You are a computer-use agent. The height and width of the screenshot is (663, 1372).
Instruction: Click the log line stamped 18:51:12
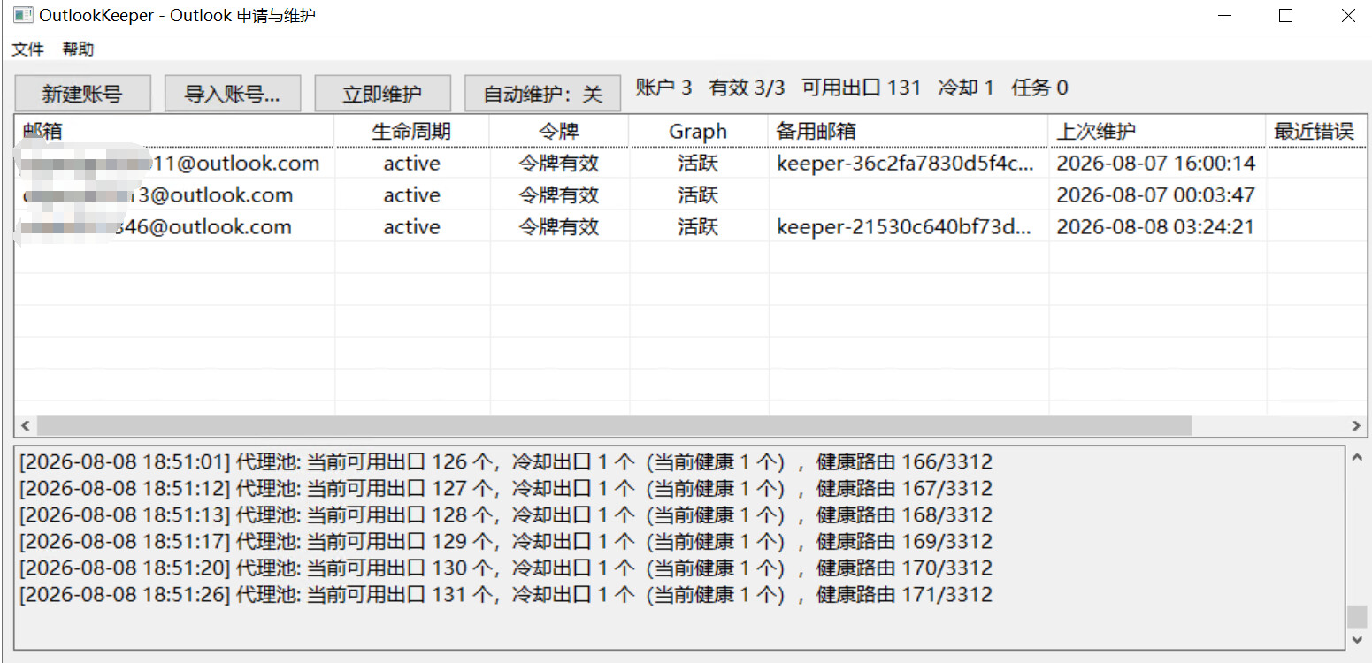pyautogui.click(x=506, y=488)
